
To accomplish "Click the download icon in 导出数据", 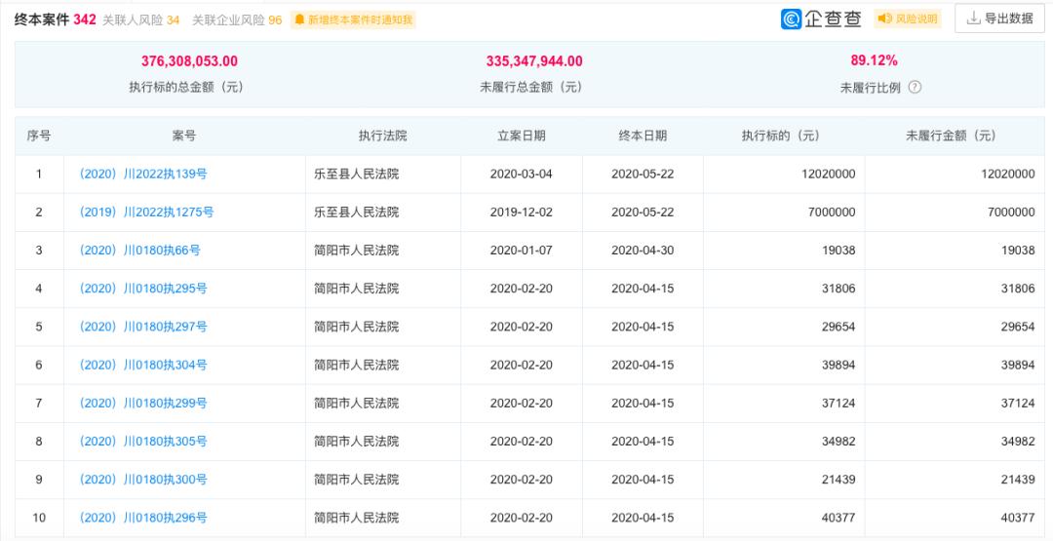I will click(x=973, y=19).
